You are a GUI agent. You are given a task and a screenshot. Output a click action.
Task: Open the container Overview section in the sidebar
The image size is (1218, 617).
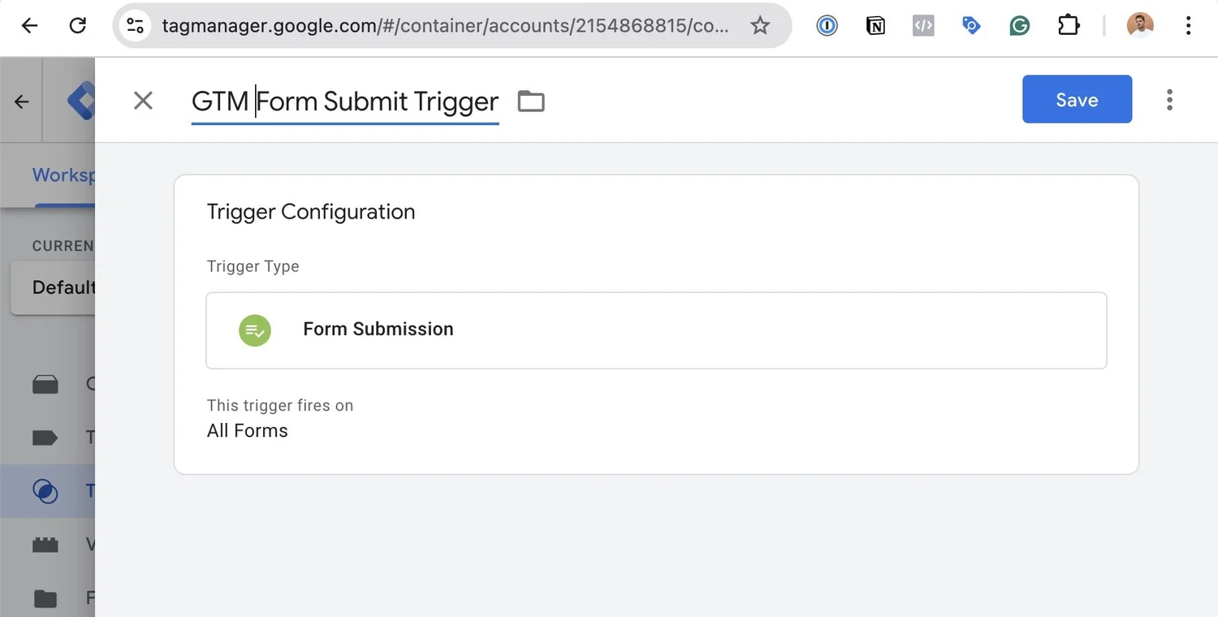tap(45, 384)
